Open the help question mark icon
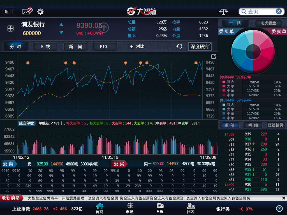 click(279, 209)
